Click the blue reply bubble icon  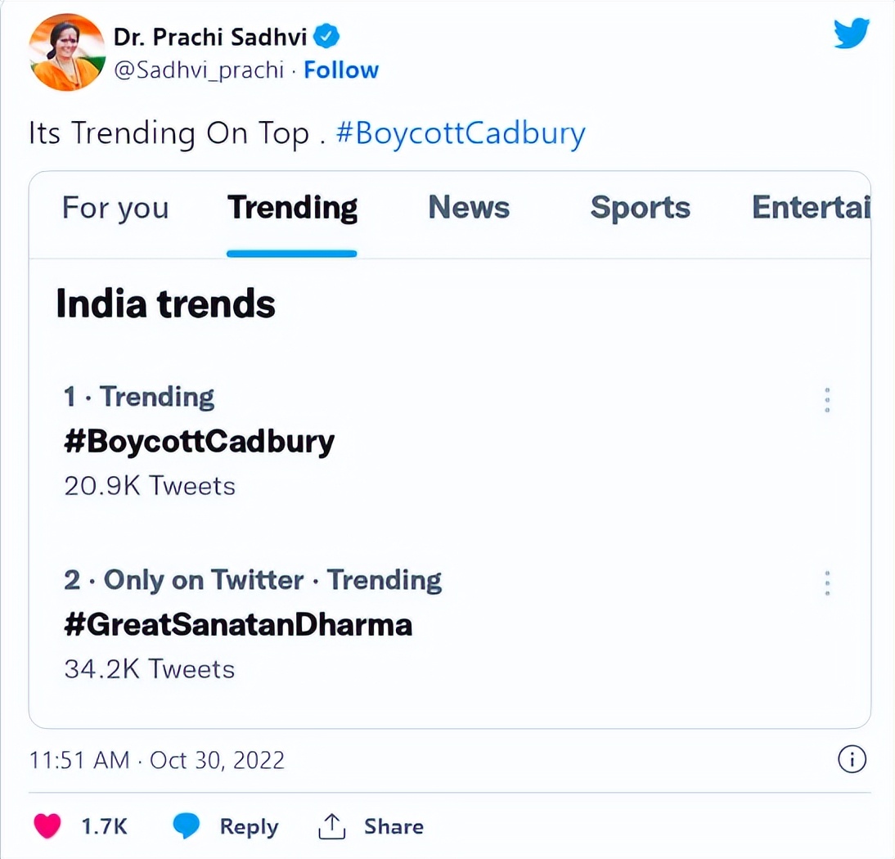pyautogui.click(x=187, y=826)
